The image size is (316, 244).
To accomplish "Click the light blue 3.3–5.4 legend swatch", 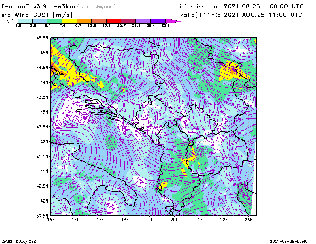I will pyautogui.click(x=40, y=21).
